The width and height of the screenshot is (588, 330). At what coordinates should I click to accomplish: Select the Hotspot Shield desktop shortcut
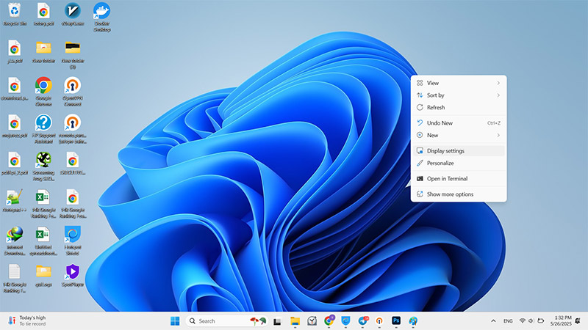72,241
